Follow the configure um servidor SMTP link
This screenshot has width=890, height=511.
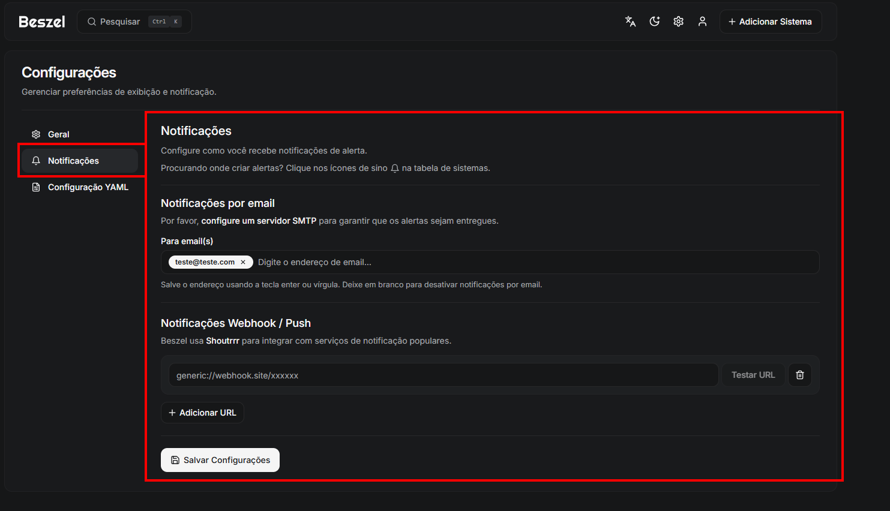point(259,221)
